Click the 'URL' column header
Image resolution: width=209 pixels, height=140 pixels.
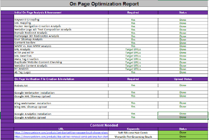61,129
